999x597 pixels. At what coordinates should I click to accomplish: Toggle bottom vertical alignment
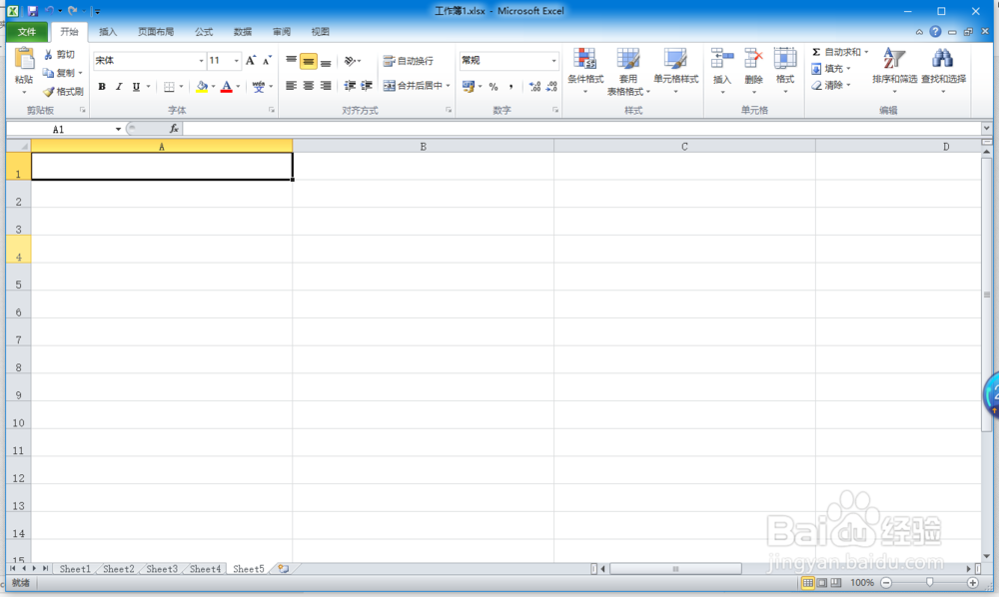tap(326, 61)
